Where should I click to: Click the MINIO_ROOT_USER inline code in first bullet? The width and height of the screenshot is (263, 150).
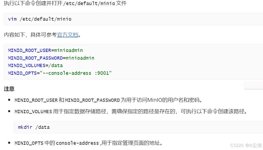pos(36,100)
